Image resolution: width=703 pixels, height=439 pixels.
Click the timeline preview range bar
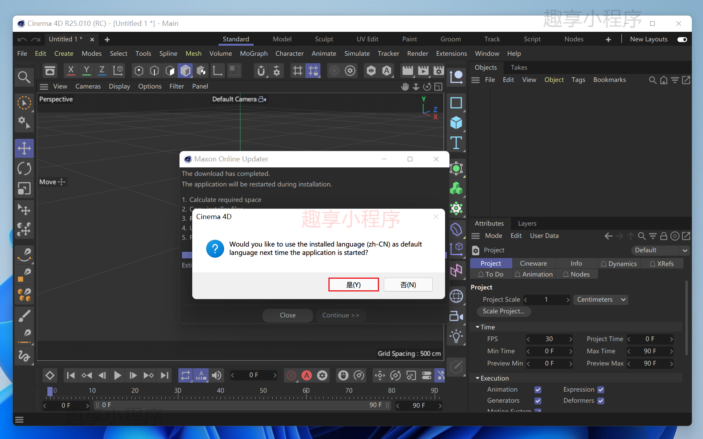point(242,406)
